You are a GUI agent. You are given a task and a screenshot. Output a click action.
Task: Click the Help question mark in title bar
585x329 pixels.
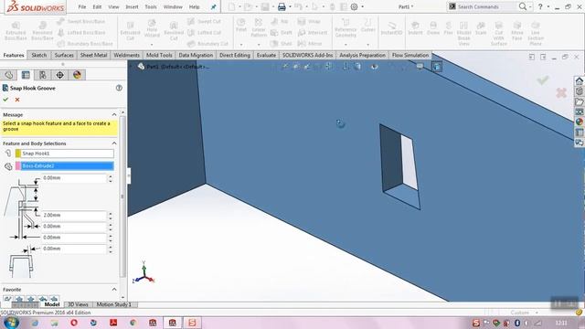[x=540, y=6]
